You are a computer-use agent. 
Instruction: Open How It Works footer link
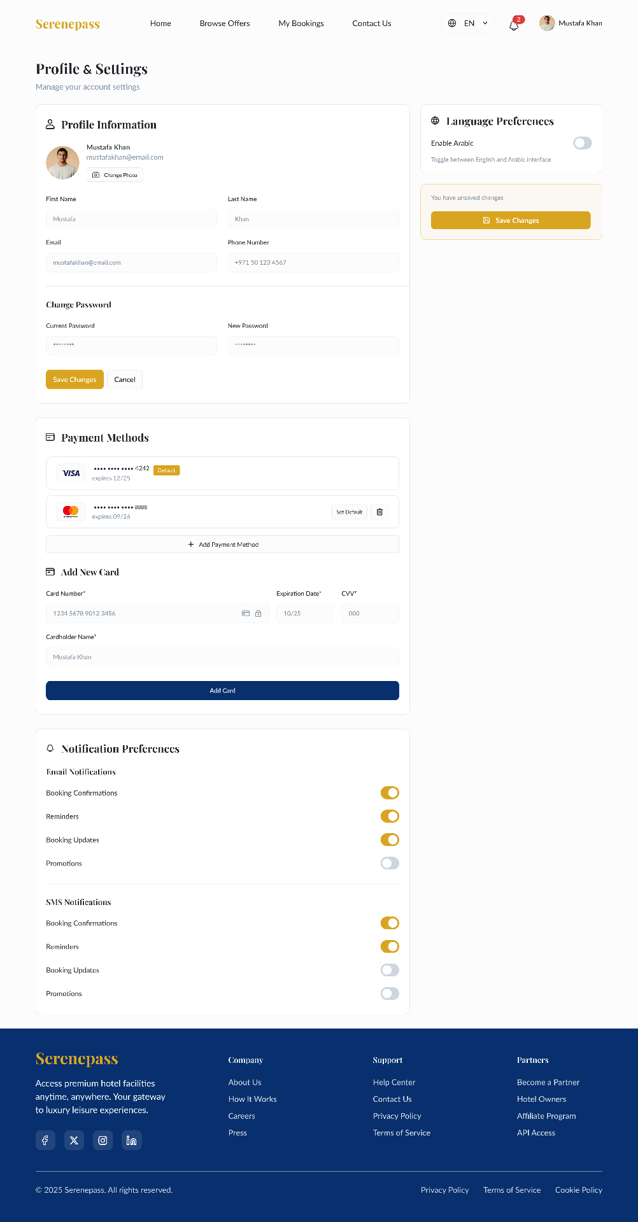252,1099
